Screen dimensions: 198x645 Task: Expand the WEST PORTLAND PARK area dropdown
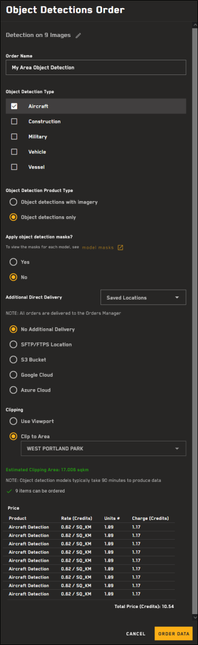tap(104, 448)
